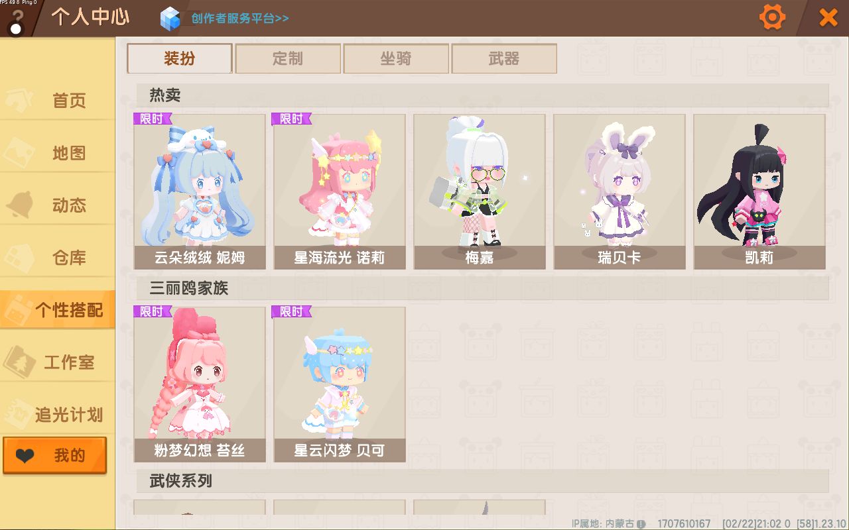
Task: Pick the 星云闪梦 贝可 skin thumbnail
Action: (x=340, y=384)
